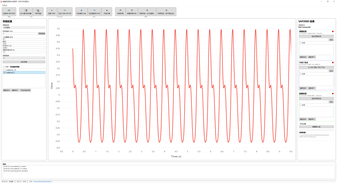Expand the 荷载频率 dropdown

24,58
